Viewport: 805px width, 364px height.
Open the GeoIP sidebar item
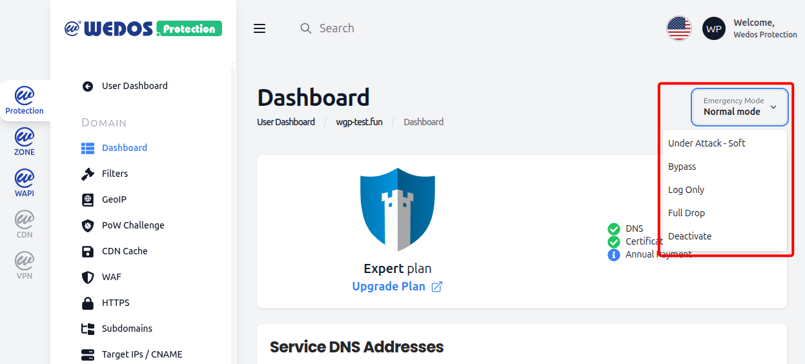(114, 199)
